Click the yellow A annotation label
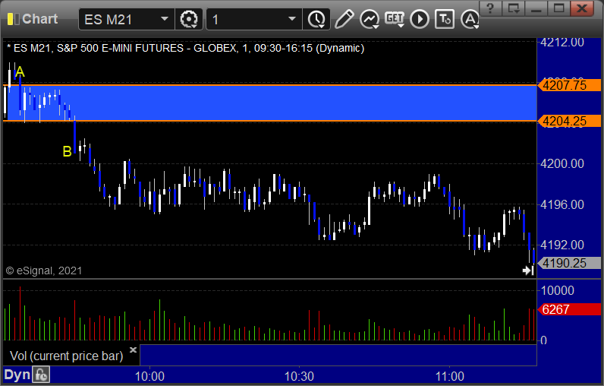The width and height of the screenshot is (604, 386). [20, 71]
